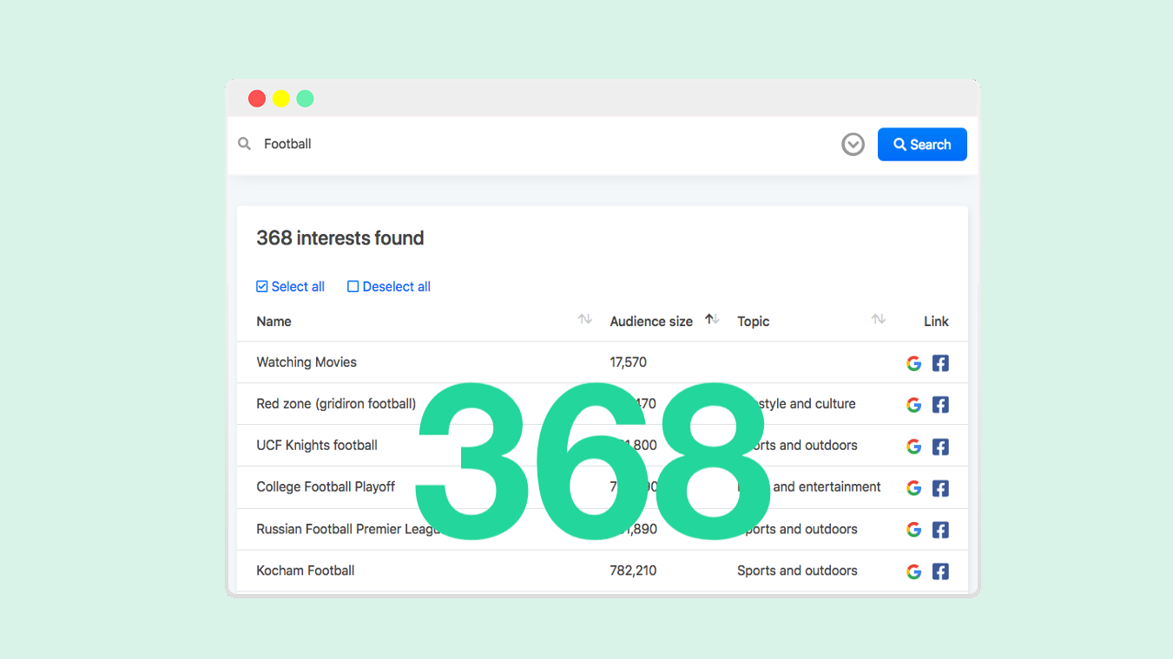Tick the Deselect all checkbox

[x=353, y=287]
